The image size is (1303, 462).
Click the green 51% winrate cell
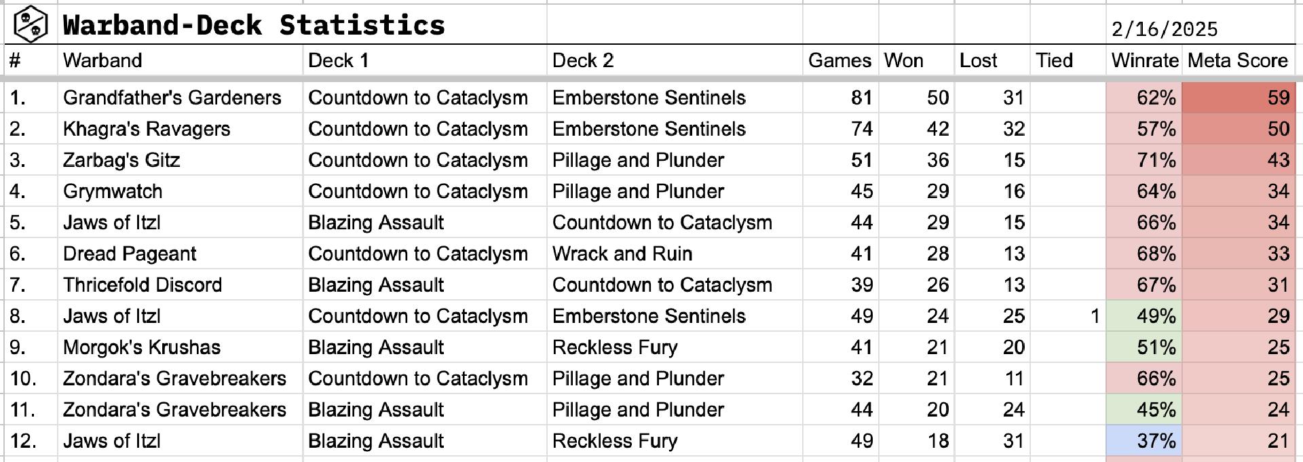coord(1144,347)
